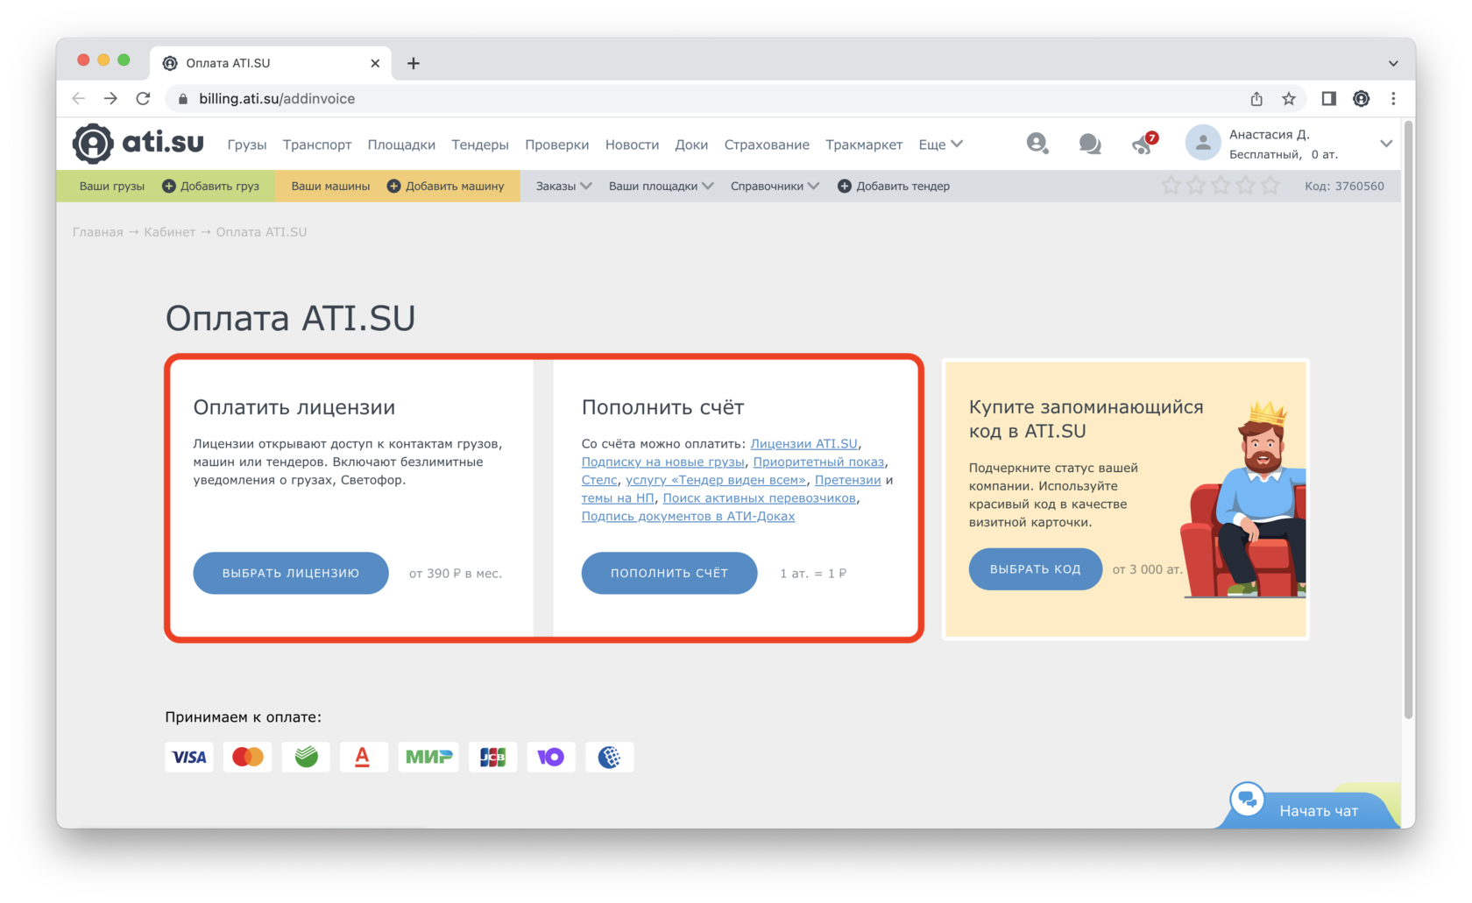Follow the Приоритетный показ link
This screenshot has height=903, width=1472.
tap(818, 462)
